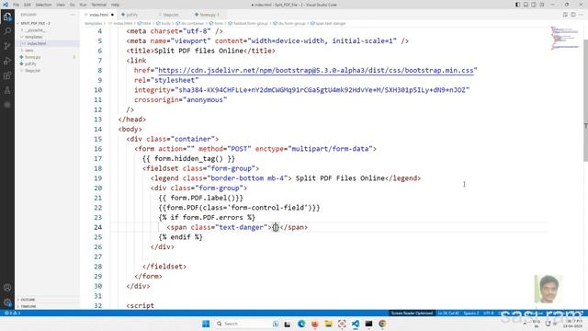Click the VS Code logo in title bar

pyautogui.click(x=6, y=5)
